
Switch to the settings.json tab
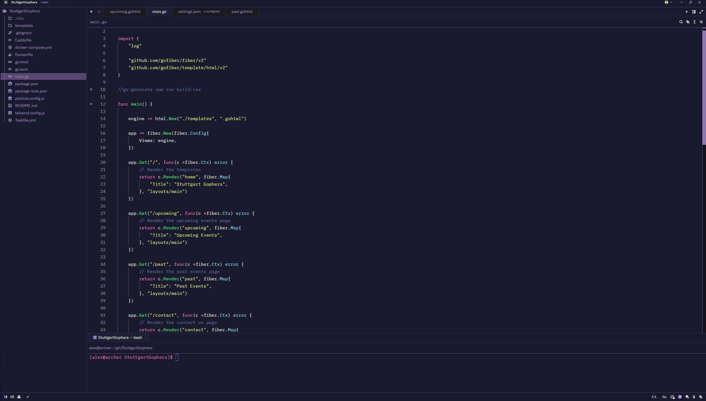[189, 11]
